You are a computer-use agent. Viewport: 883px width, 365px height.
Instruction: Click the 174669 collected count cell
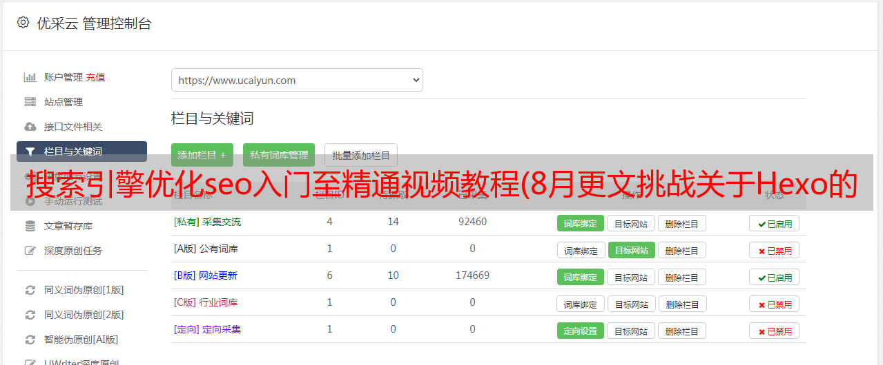(472, 275)
